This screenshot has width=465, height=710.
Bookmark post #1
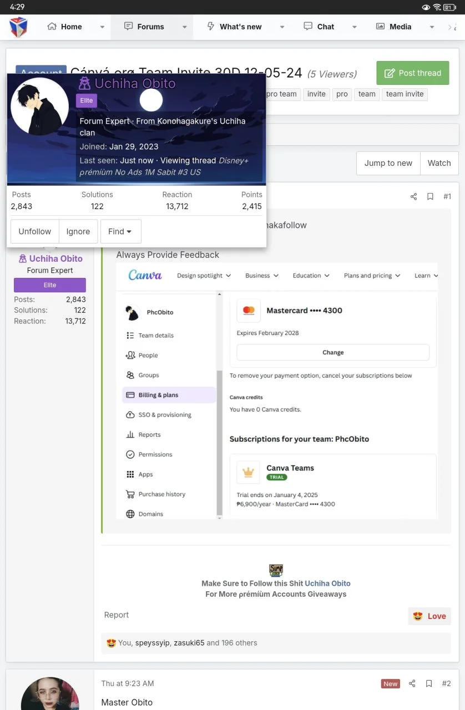[x=430, y=196]
